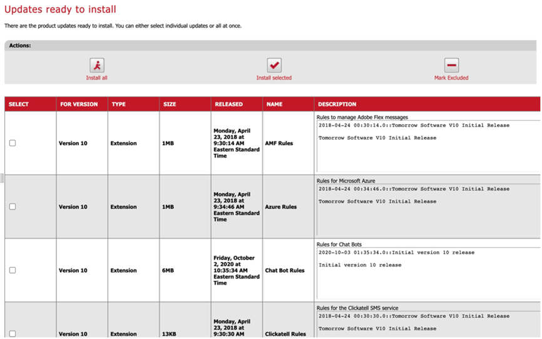Enable the Clickatell Rules checkbox

13,333
